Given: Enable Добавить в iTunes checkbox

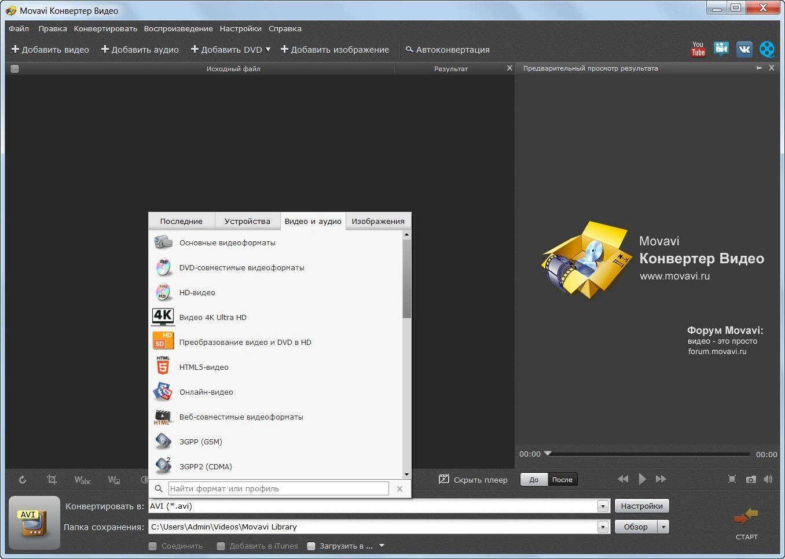Looking at the screenshot, I should tap(221, 546).
